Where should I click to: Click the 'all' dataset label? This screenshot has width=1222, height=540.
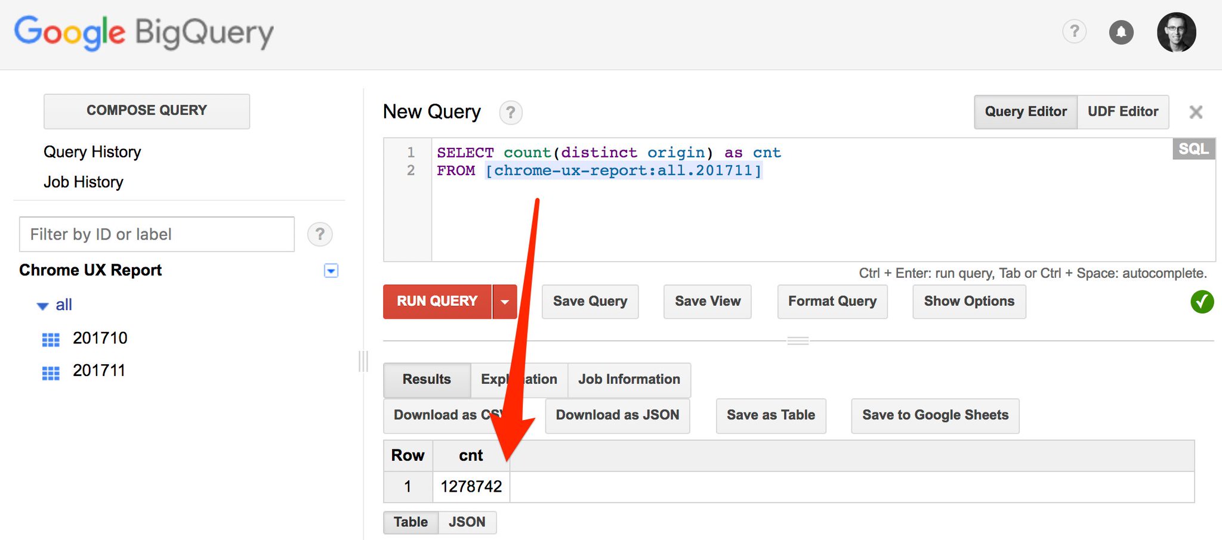pyautogui.click(x=64, y=305)
